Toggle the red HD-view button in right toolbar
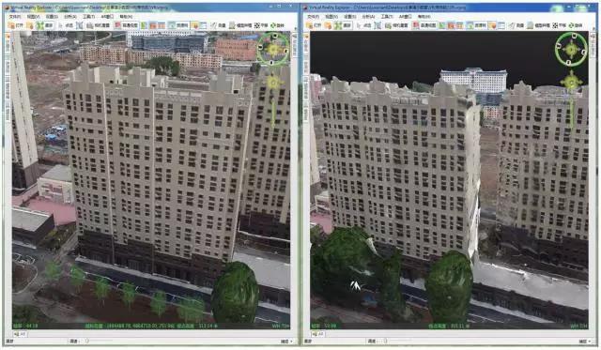 pos(424,25)
